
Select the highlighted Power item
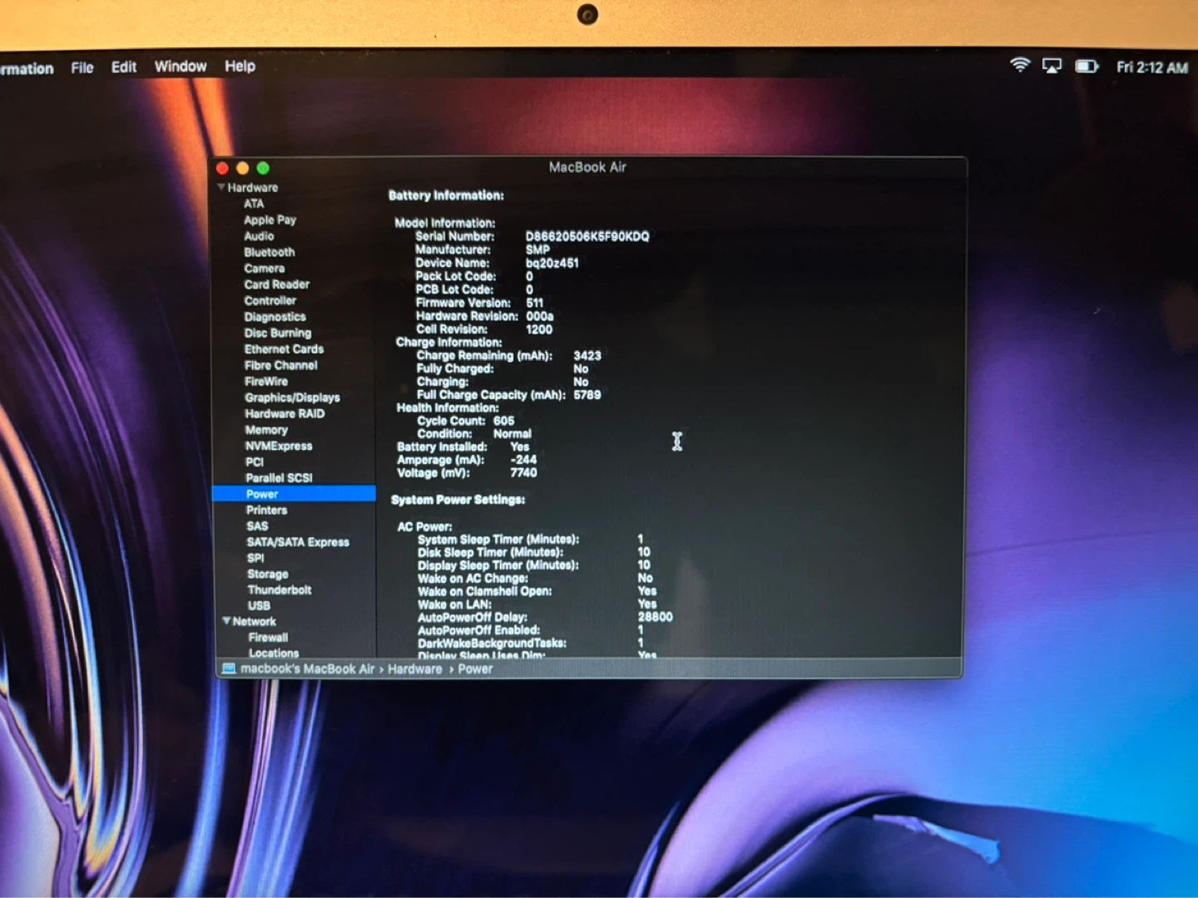pos(295,494)
